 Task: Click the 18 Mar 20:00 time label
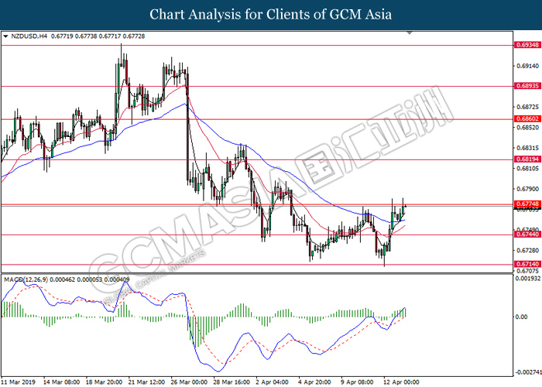[104, 382]
